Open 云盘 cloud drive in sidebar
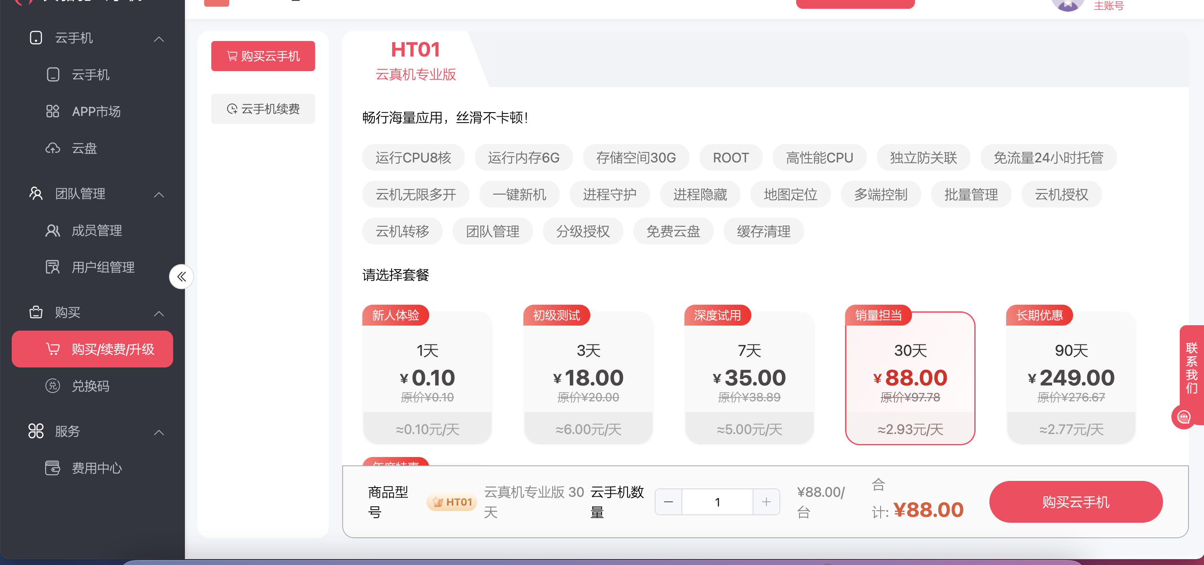This screenshot has height=565, width=1204. coord(84,148)
